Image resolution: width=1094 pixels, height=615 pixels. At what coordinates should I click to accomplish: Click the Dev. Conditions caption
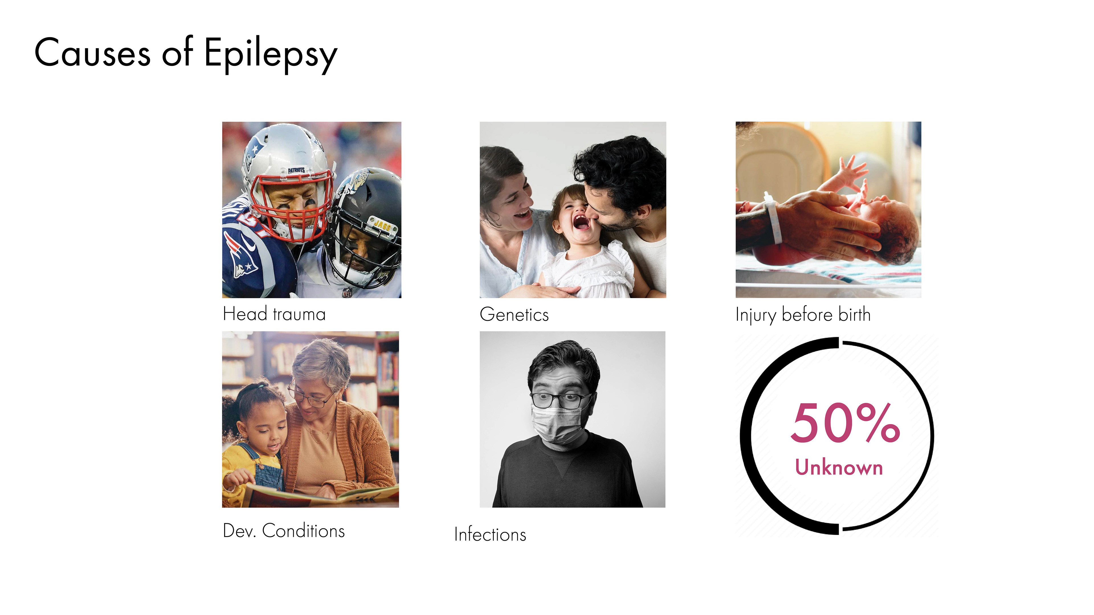click(x=284, y=531)
